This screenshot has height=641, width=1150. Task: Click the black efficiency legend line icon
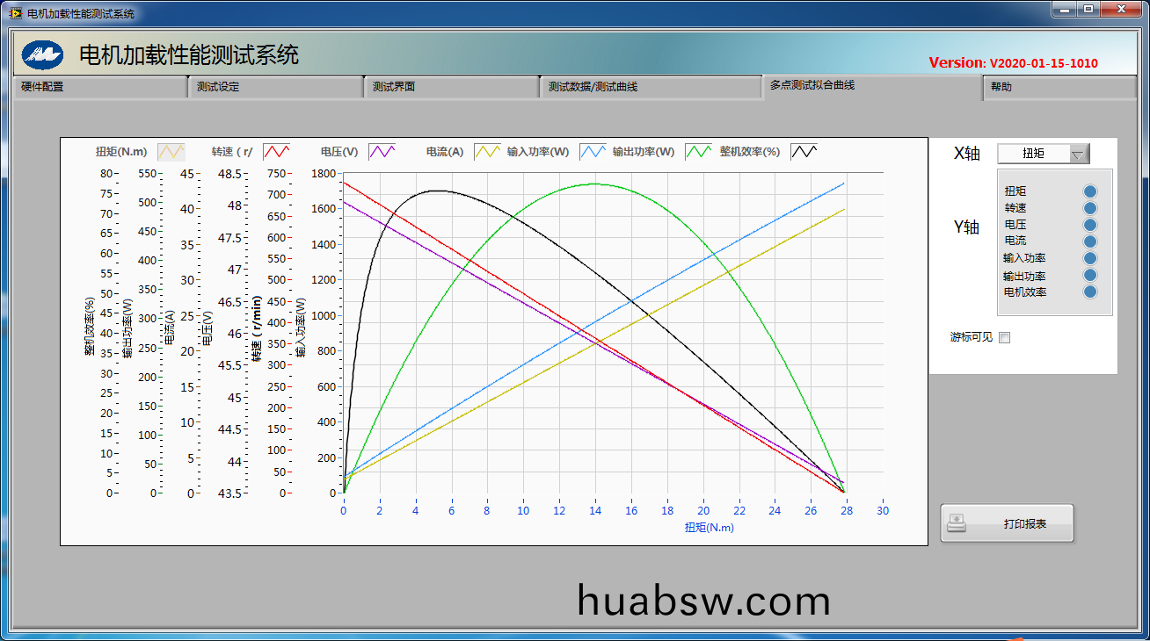pos(804,152)
